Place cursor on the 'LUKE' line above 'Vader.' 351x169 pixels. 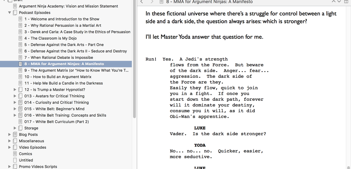point(200,128)
